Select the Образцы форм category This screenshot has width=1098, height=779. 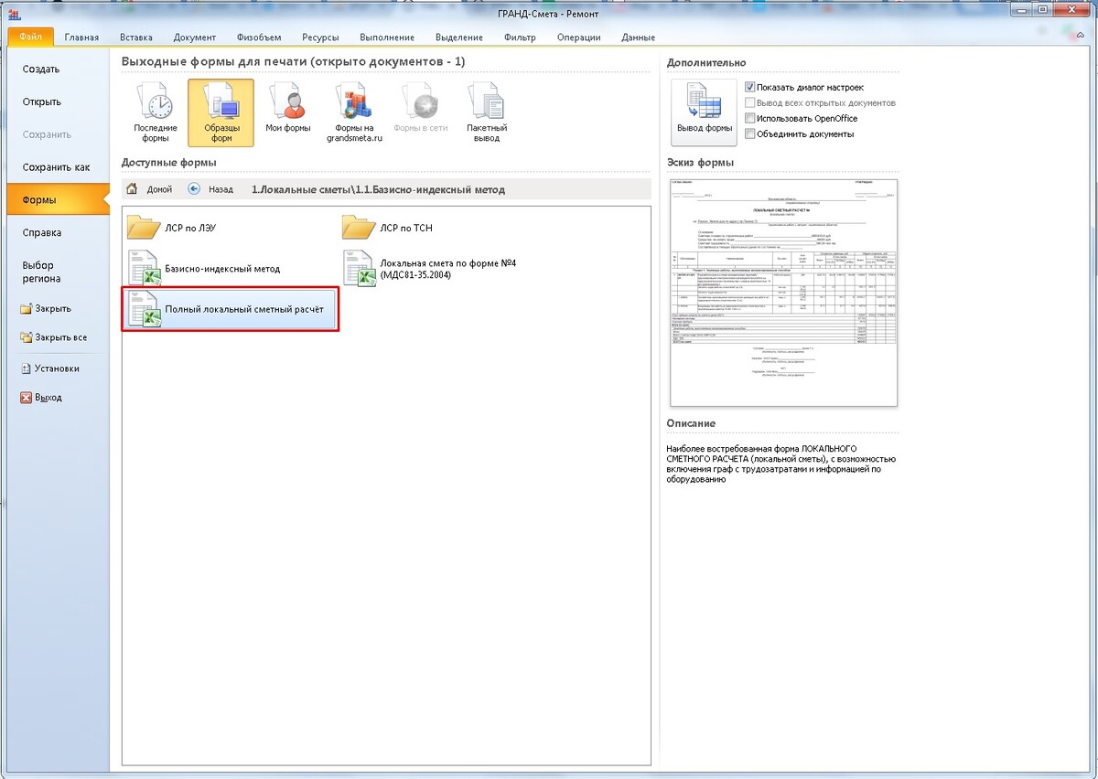221,112
